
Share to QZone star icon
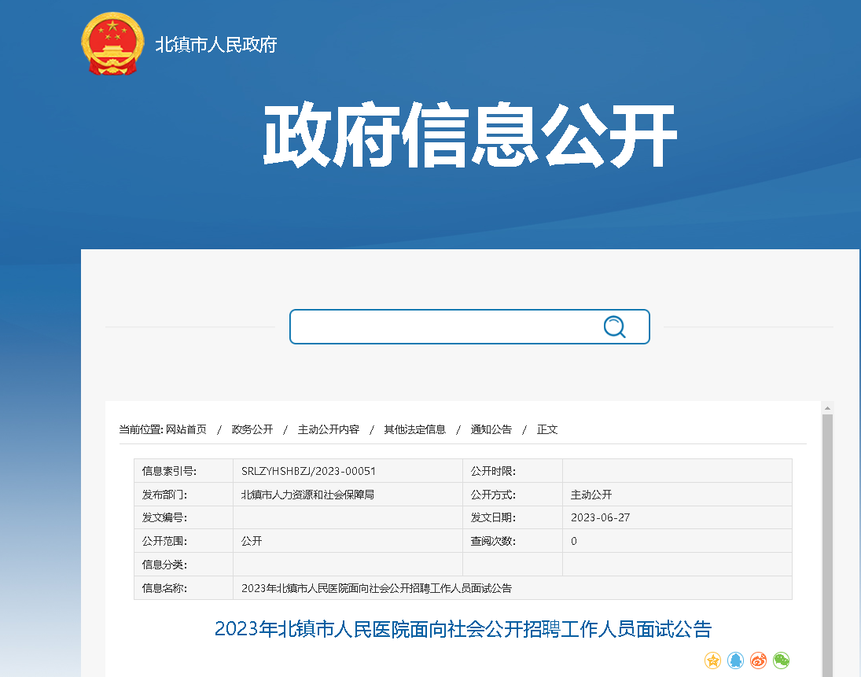(x=712, y=660)
